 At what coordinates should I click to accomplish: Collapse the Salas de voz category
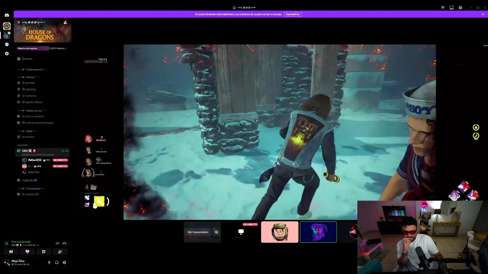(x=31, y=110)
